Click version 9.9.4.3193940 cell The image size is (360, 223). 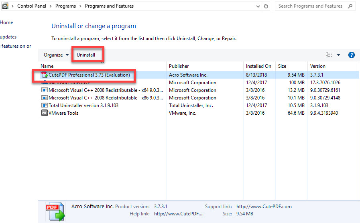click(x=324, y=113)
